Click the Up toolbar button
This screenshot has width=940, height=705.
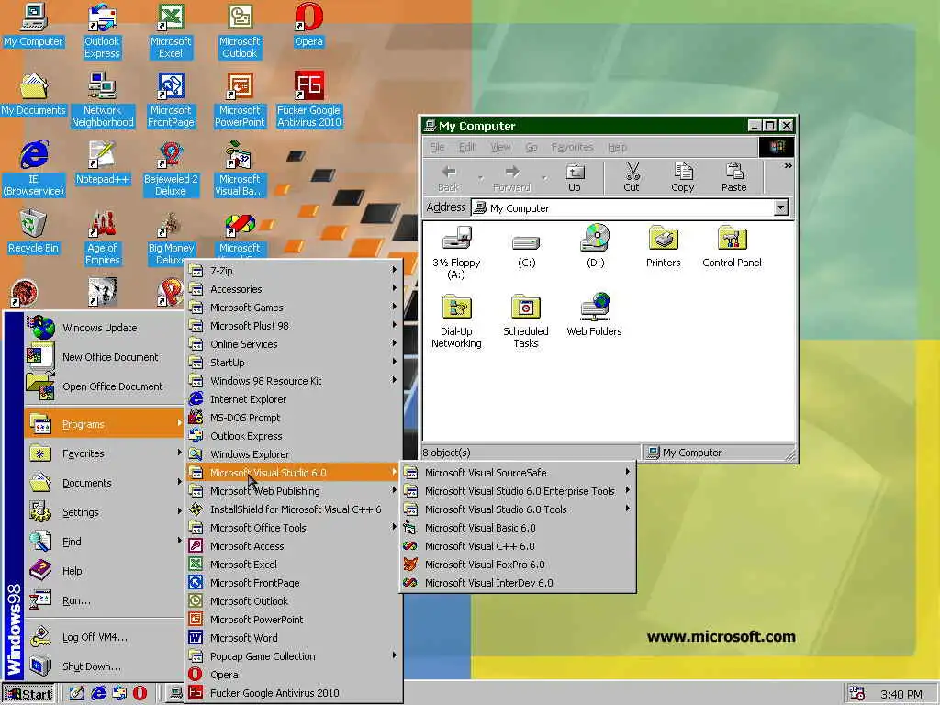click(x=575, y=177)
